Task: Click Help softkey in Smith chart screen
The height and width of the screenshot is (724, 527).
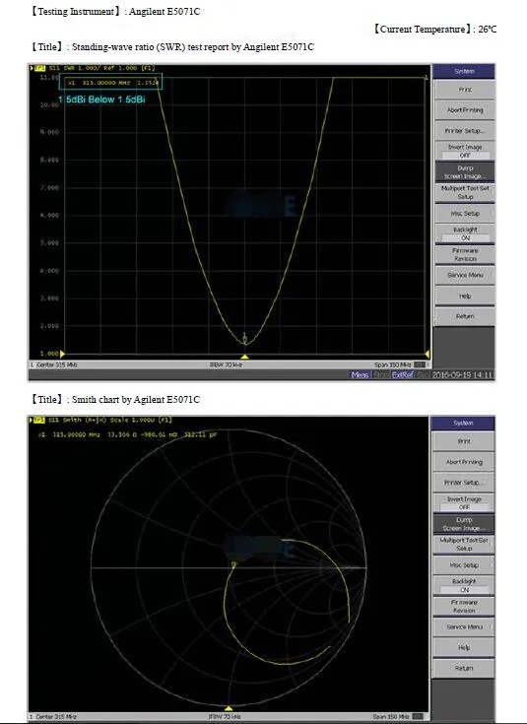Action: tap(464, 647)
